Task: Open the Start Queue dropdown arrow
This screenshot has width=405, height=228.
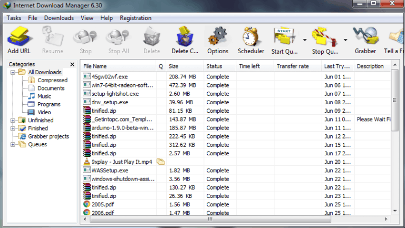Action: tap(305, 40)
